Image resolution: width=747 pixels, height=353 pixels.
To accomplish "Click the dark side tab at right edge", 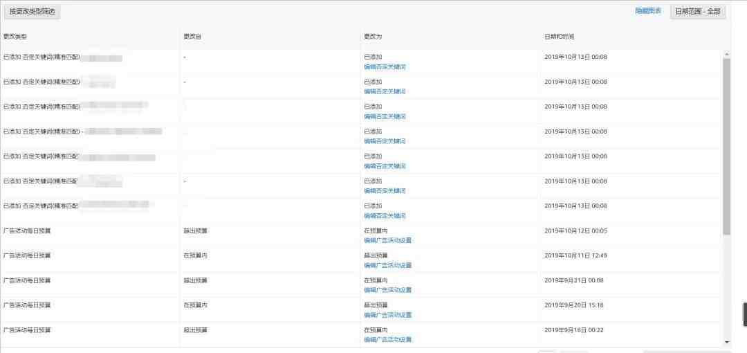I will tap(744, 314).
